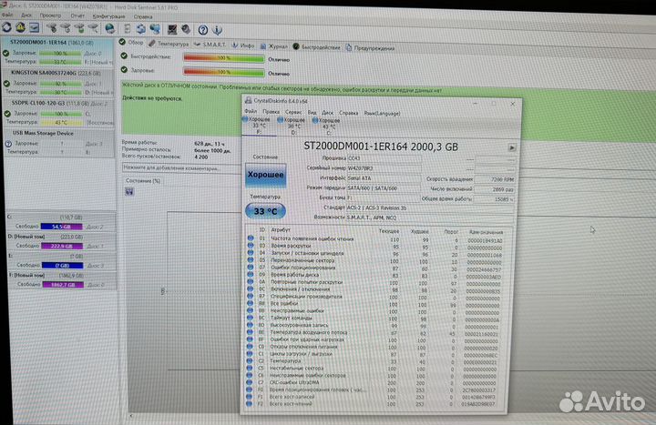Click the comment input field 'Нажмите для добавления комментария'
656x425 pixels.
[x=181, y=168]
